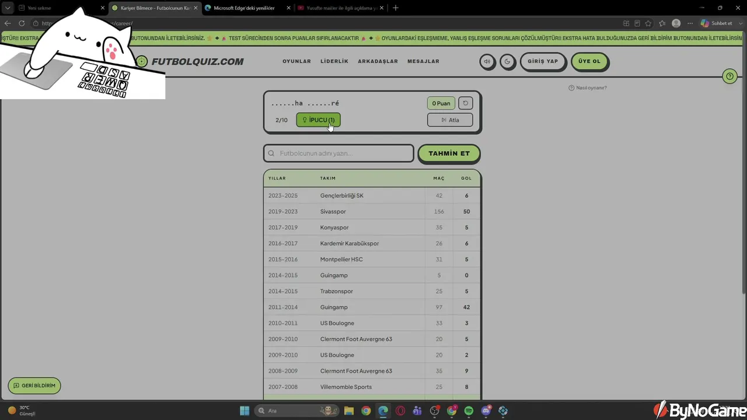Screen dimensions: 747x420
Task: Click the Gençlerbirliği SK row
Action: (372, 195)
